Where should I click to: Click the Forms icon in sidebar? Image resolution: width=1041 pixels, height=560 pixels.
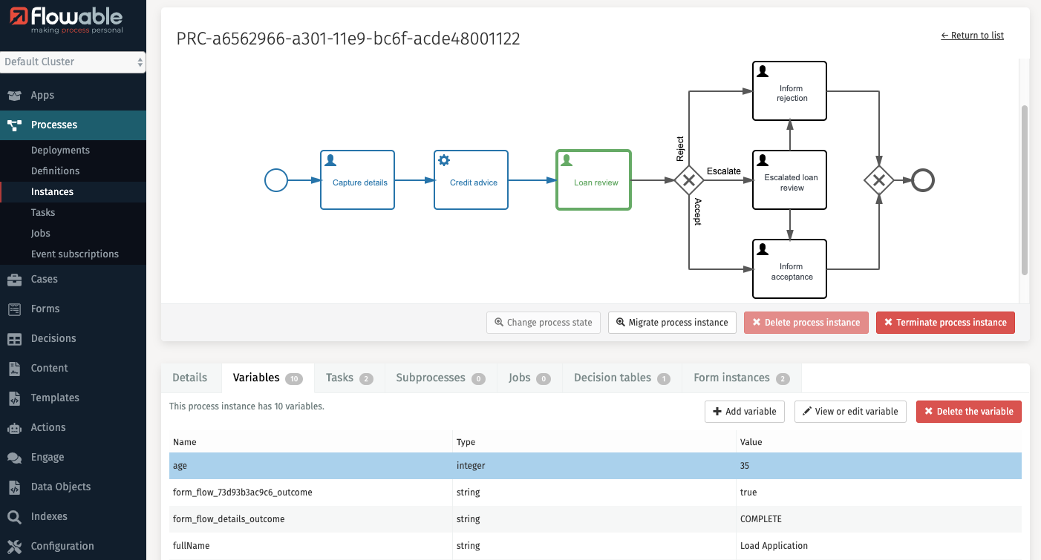click(x=14, y=309)
